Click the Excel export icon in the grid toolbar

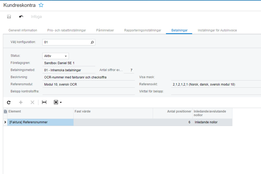pos(56,102)
